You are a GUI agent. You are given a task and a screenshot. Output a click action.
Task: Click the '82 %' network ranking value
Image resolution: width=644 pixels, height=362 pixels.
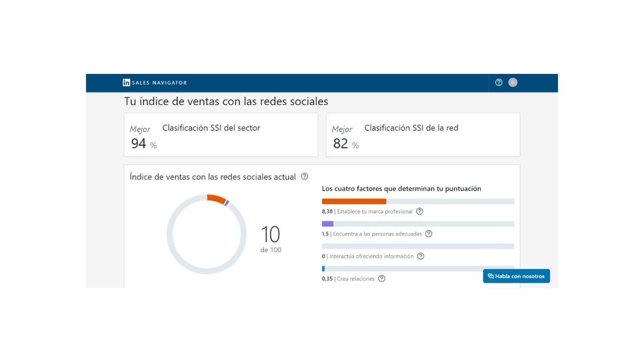[x=346, y=144]
